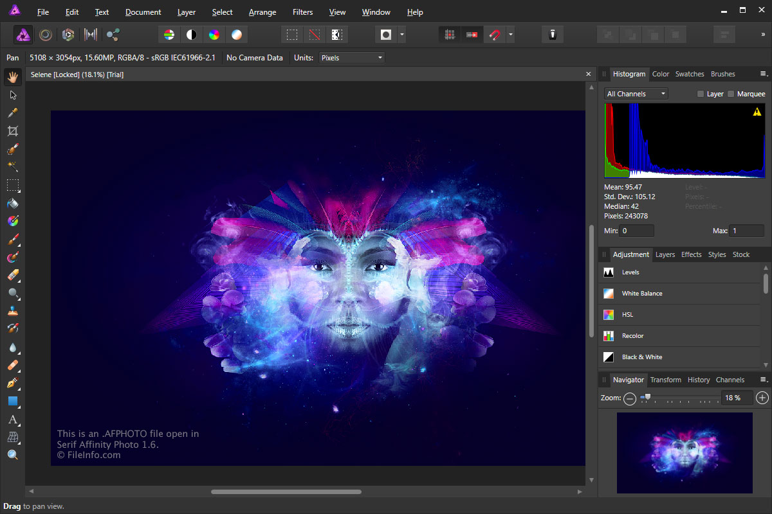Select the Move tool arrow
Image resolution: width=772 pixels, height=514 pixels.
[13, 95]
